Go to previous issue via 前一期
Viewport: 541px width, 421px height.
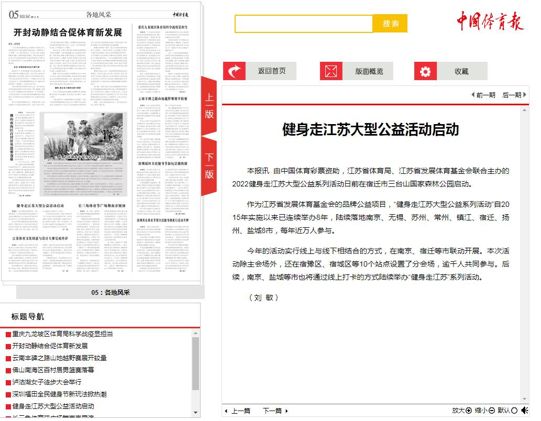[x=483, y=95]
